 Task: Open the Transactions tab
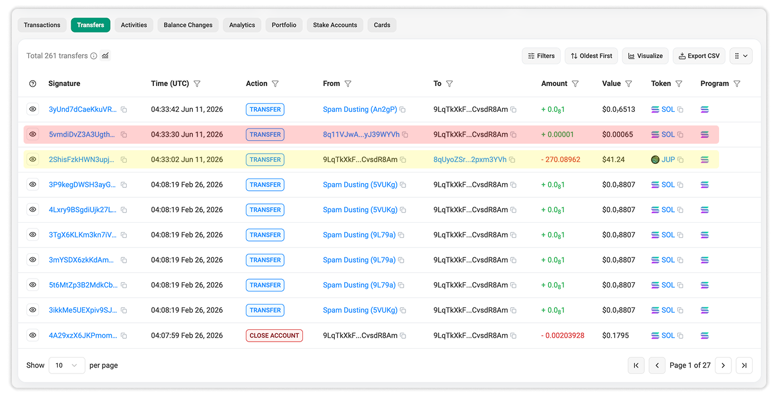(42, 25)
